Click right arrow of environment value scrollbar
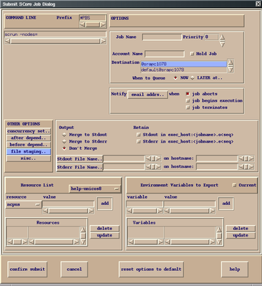Viewport: 262px width, 286px height. [212, 211]
